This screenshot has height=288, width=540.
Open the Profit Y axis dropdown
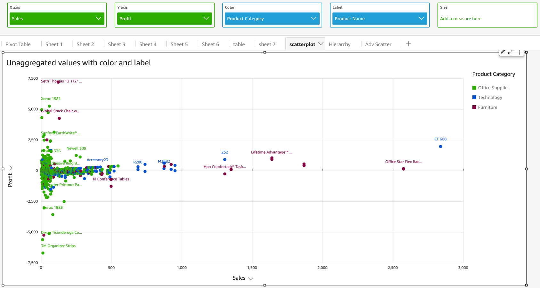pyautogui.click(x=206, y=19)
